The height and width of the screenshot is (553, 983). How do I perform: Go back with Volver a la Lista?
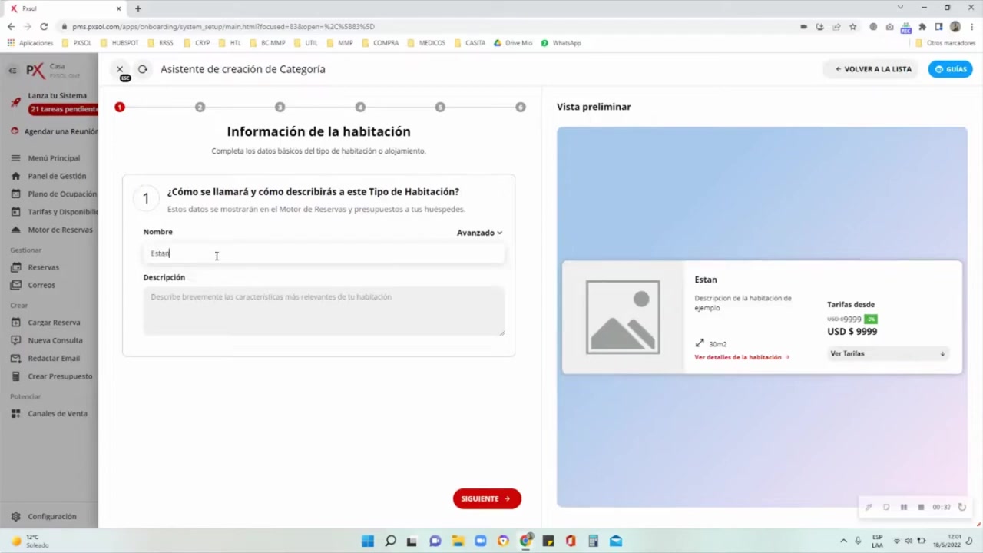pyautogui.click(x=873, y=68)
